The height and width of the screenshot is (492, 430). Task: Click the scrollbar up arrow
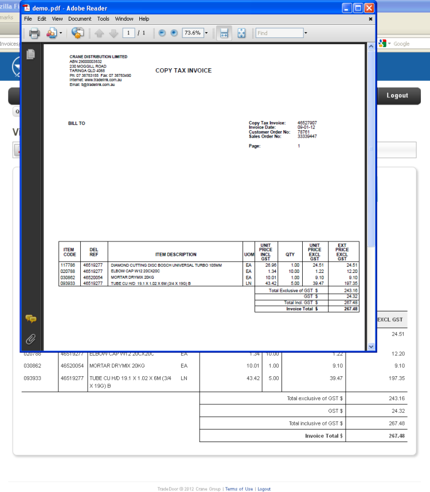click(371, 46)
